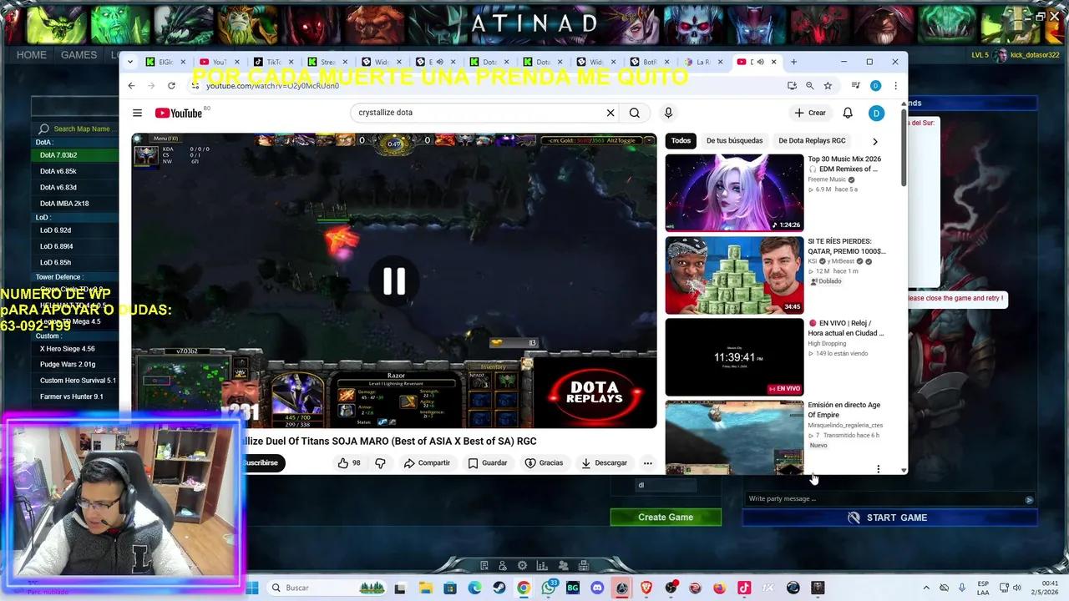Image resolution: width=1069 pixels, height=601 pixels.
Task: Select the Todos filter chip
Action: click(x=681, y=141)
